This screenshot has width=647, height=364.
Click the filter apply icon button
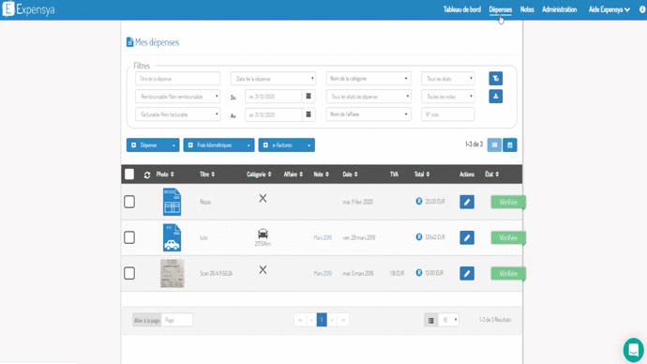click(x=496, y=79)
